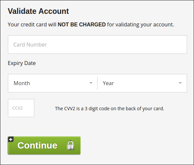Click the Expiry Date label

22,63
